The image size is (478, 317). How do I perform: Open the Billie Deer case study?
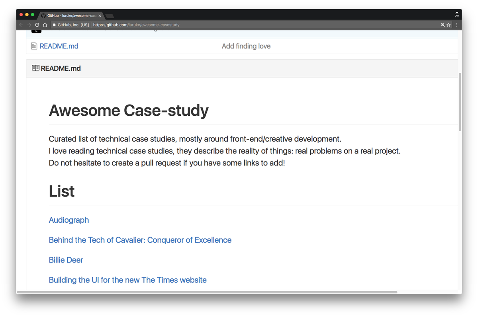(x=66, y=260)
